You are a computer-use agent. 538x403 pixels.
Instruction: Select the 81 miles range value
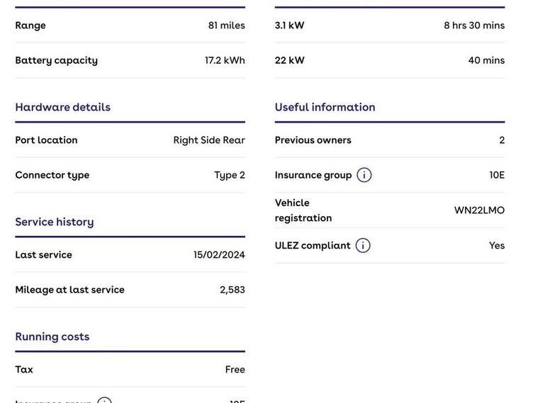point(226,25)
